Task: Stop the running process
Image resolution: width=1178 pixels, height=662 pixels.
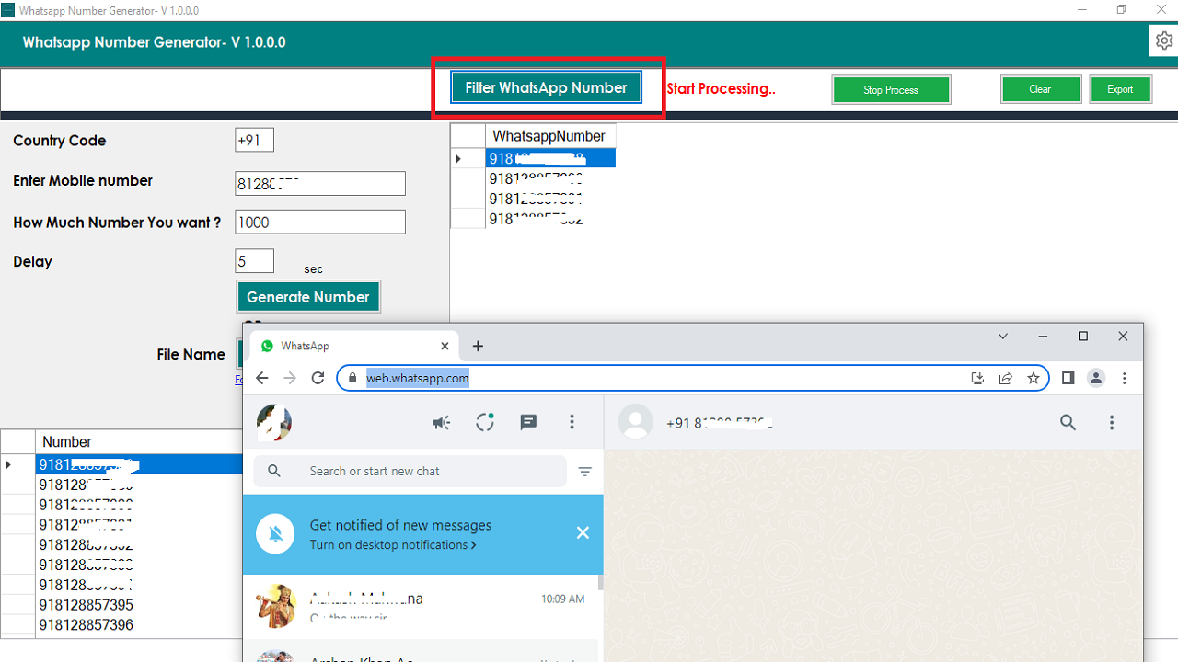Action: pos(890,89)
